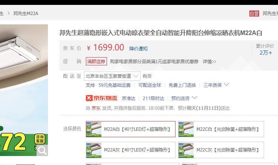Click 免费上门退换 service link
This screenshot has width=278, height=165.
tap(182, 85)
